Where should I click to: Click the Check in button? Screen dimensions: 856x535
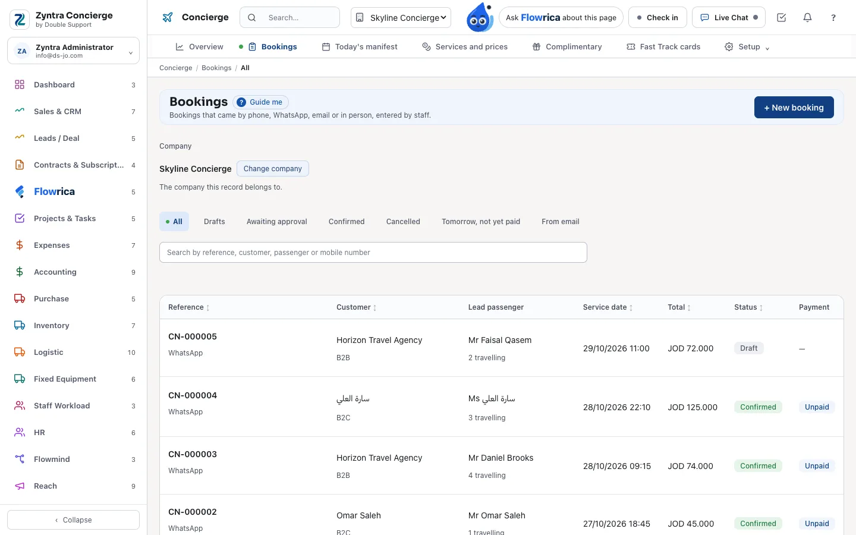click(657, 18)
